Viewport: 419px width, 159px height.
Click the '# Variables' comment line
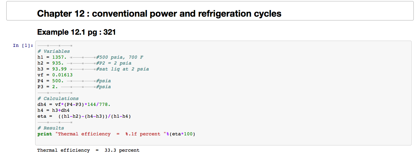coord(54,51)
